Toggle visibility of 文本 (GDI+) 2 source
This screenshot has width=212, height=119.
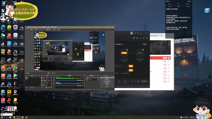pos(51,79)
